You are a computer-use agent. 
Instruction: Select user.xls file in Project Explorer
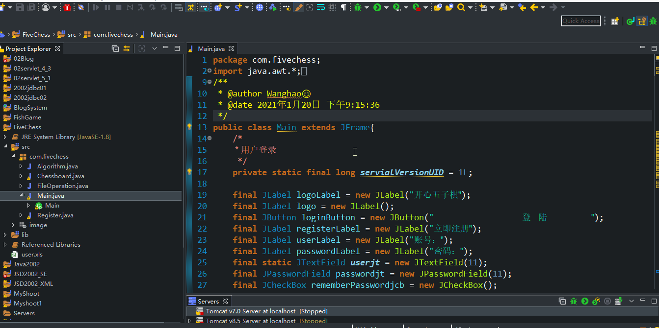coord(32,255)
